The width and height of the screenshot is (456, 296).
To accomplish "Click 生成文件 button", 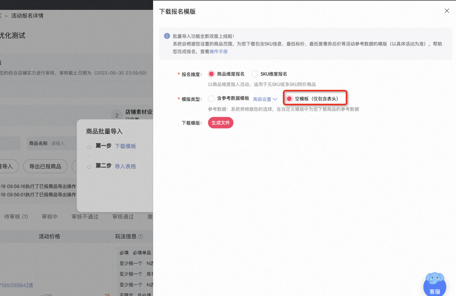I will pos(221,123).
